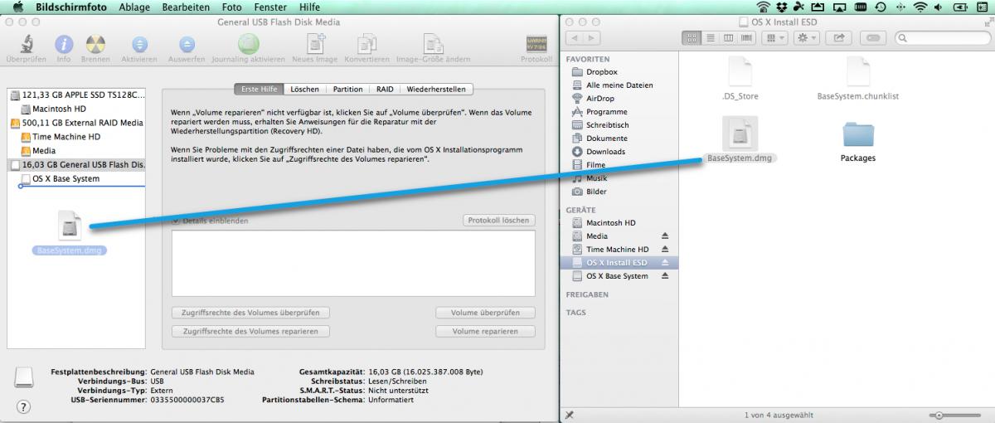This screenshot has width=995, height=423.
Task: Switch to the Löschen tab
Action: tap(305, 89)
